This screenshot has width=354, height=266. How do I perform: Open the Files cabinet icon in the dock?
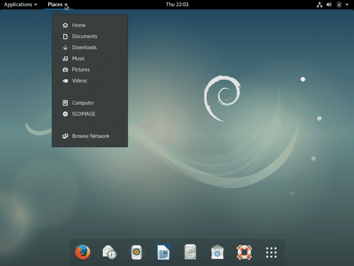pyautogui.click(x=190, y=252)
